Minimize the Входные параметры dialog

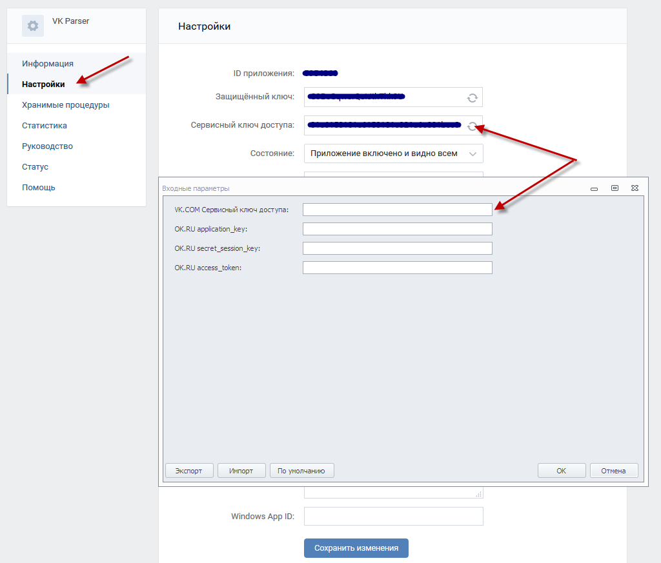[594, 188]
